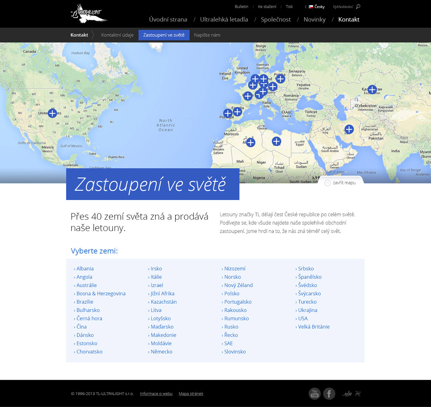Select Španělsko country link
This screenshot has height=407, width=431.
pos(309,277)
